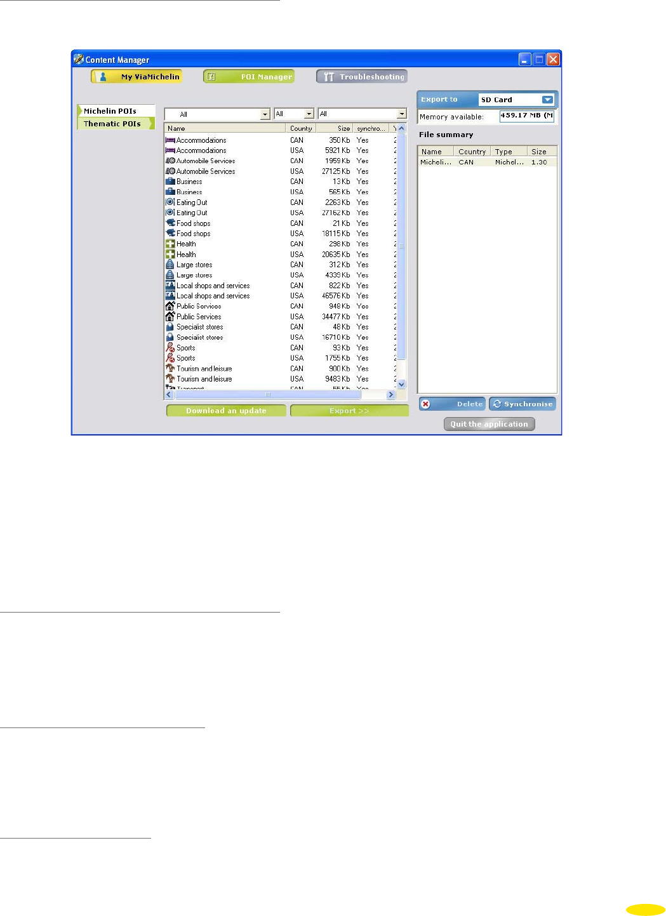Viewport: 666px width, 916px height.
Task: Click the Accommodations icon in the 5921 Kb row
Action: point(170,150)
